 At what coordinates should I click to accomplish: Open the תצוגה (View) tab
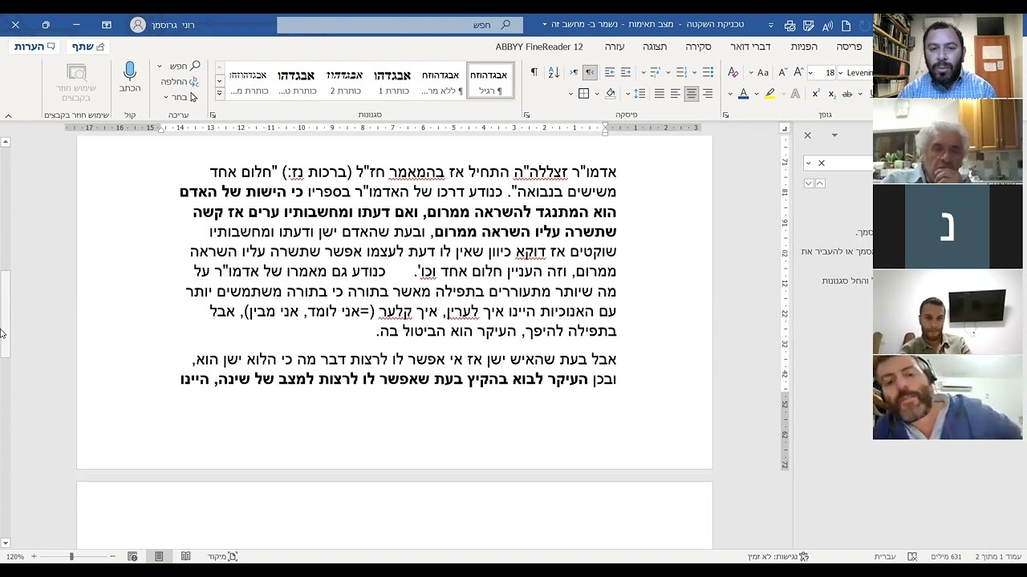click(x=655, y=46)
